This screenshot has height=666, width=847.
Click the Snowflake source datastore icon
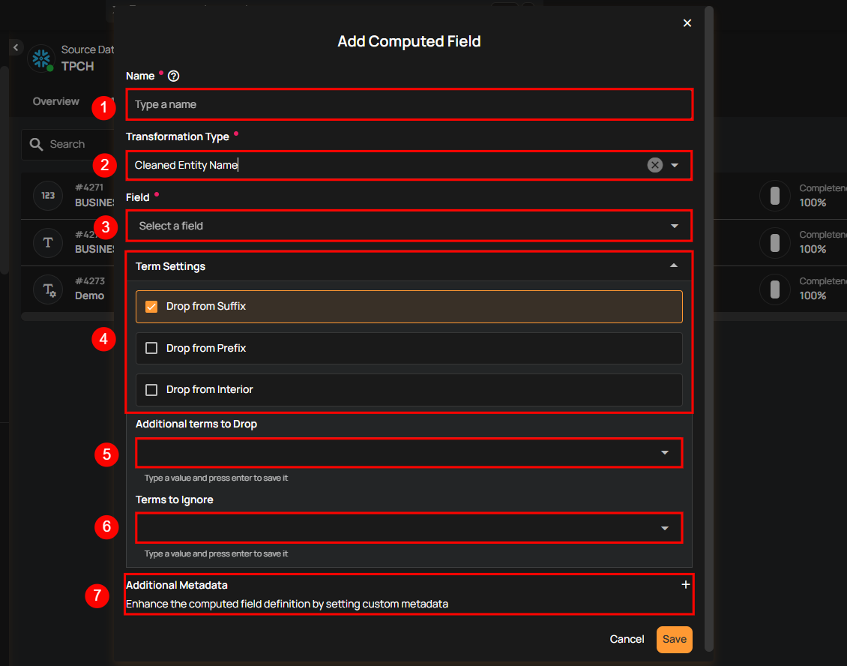(x=41, y=59)
